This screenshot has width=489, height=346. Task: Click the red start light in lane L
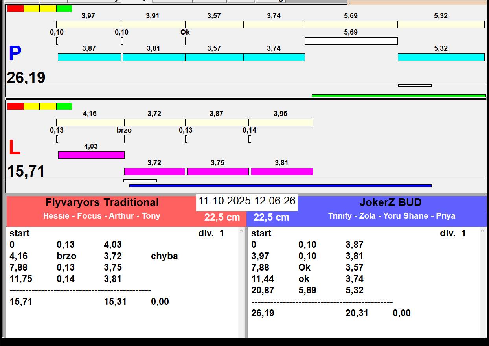pyautogui.click(x=15, y=106)
